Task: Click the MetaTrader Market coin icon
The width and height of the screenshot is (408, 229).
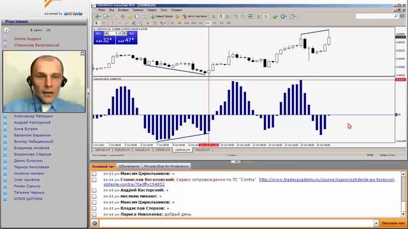Action: click(x=177, y=17)
